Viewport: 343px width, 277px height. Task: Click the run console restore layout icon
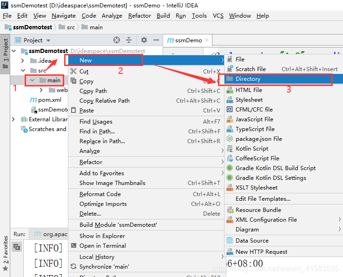(17, 247)
